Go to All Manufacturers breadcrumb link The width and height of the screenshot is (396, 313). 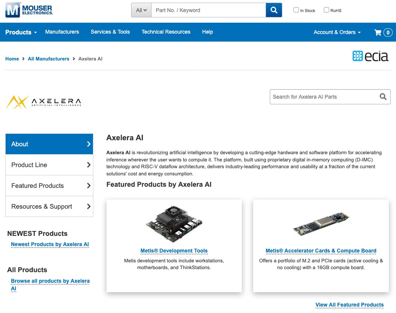pyautogui.click(x=48, y=59)
